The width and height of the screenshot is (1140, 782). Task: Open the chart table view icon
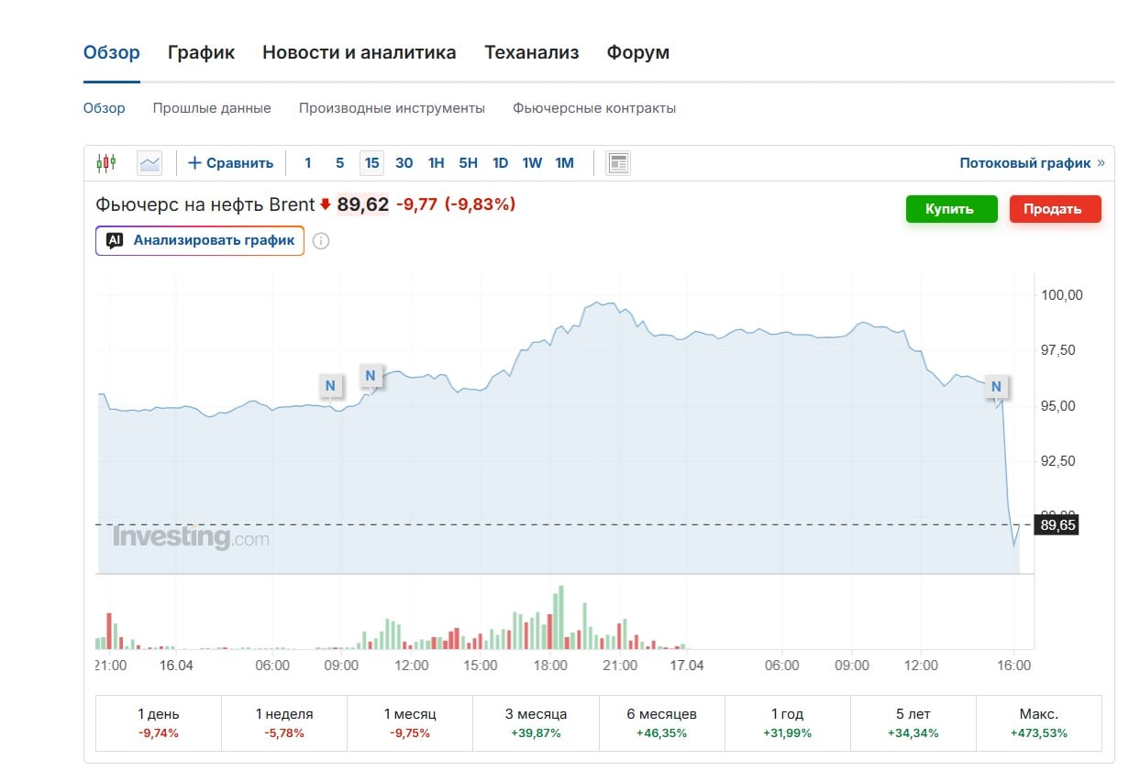[x=618, y=163]
